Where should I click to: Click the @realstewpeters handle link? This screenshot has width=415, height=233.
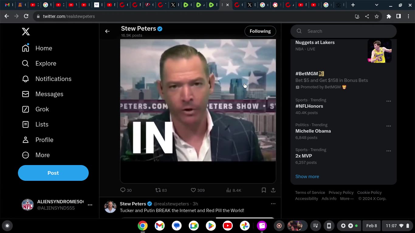(171, 204)
